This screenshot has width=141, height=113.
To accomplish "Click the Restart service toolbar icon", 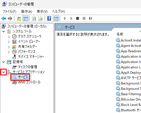I will pos(91,18).
